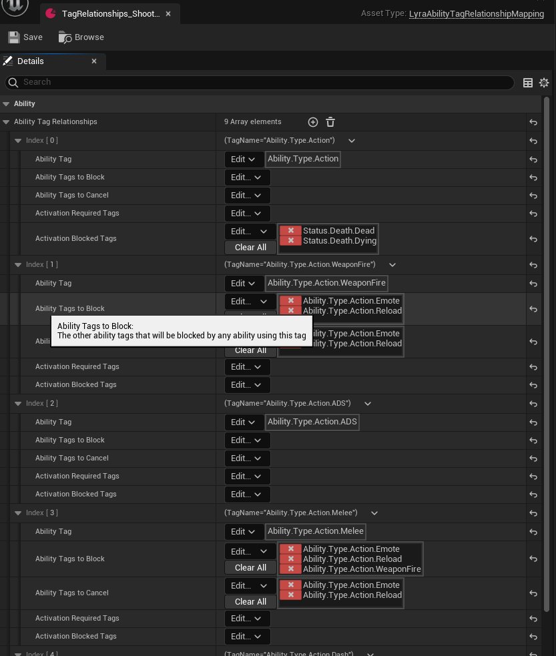
Task: Remove Emote from Index [3] Tags to Cancel
Action: (x=290, y=585)
